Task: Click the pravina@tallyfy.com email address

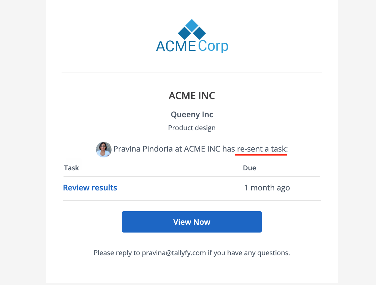Action: pyautogui.click(x=174, y=253)
